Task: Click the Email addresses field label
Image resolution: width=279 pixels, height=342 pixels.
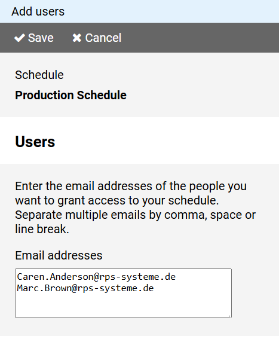Action: (x=59, y=255)
